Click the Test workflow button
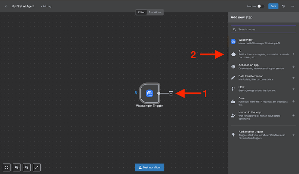 coord(149,167)
